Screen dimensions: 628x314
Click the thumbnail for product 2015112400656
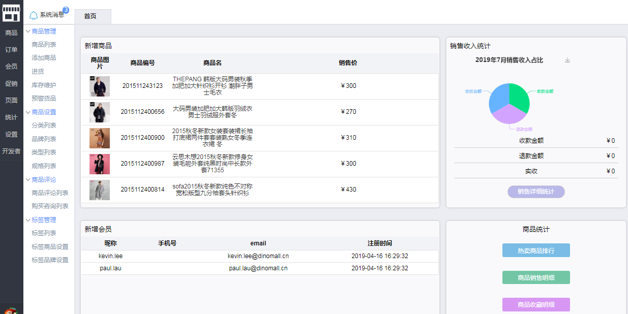tap(100, 112)
